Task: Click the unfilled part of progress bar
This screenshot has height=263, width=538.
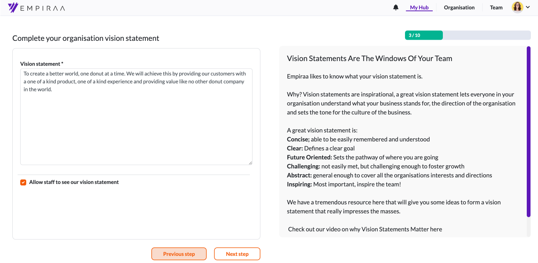Action: pyautogui.click(x=486, y=35)
